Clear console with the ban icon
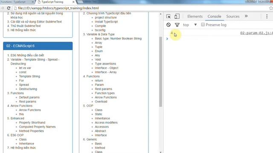273x153 pixels. [x=168, y=25]
